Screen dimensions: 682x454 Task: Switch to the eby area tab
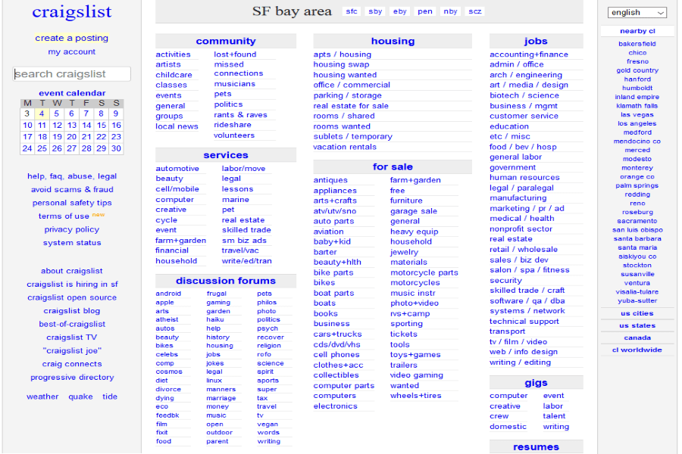point(401,11)
